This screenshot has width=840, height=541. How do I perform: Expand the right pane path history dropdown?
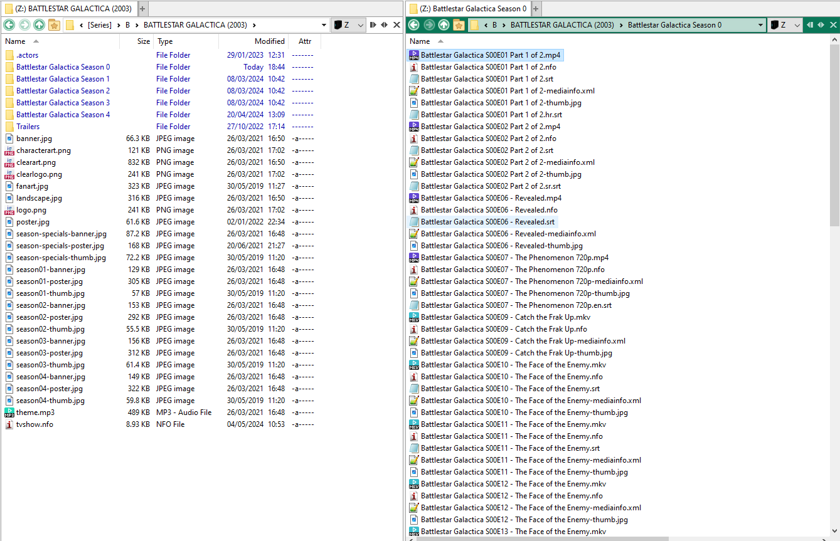coord(760,25)
